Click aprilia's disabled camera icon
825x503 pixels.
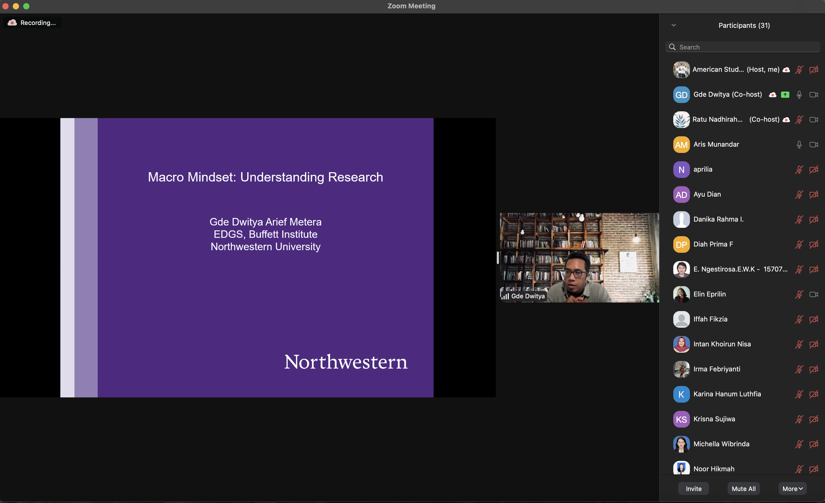(814, 170)
